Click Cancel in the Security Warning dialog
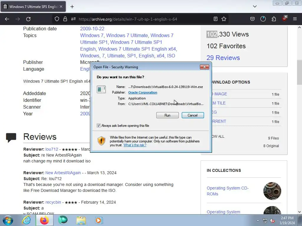Screen dimensions: 302x226 pyautogui.click(x=193, y=115)
